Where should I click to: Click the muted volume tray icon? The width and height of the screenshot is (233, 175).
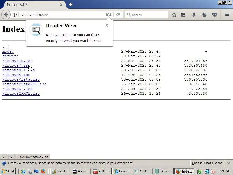coord(212,171)
